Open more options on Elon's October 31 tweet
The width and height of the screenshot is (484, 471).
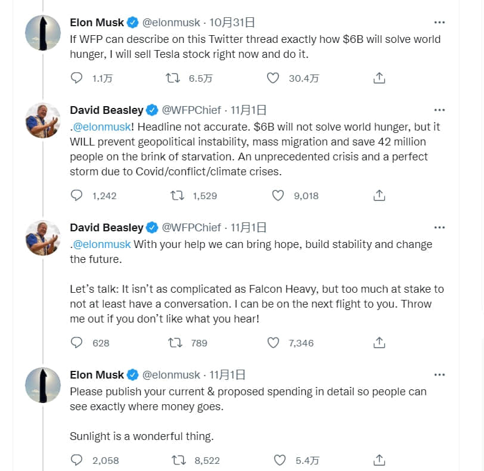pos(439,22)
